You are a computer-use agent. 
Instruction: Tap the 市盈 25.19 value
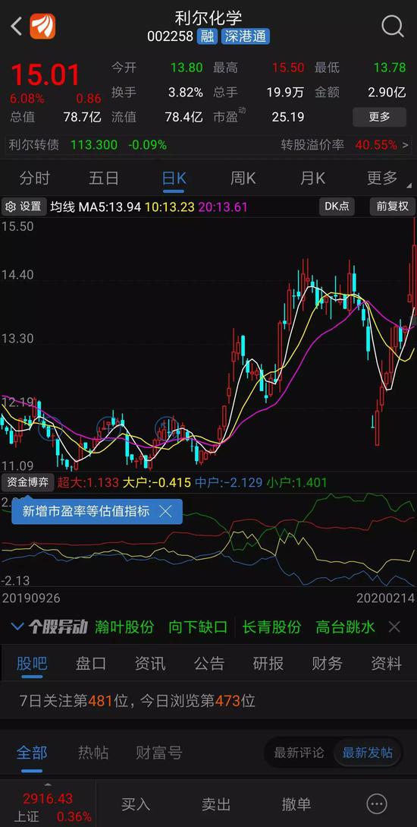pyautogui.click(x=288, y=117)
